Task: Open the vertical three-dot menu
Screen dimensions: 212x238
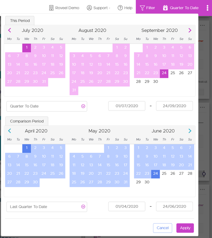Action: point(207,8)
